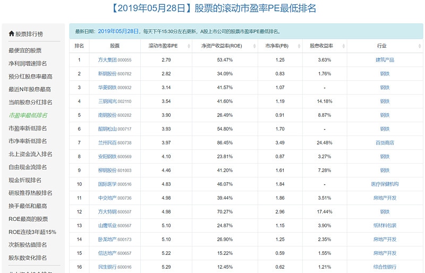Open stock 柳钢股份 601003
This screenshot has height=273, width=425.
pos(115,170)
